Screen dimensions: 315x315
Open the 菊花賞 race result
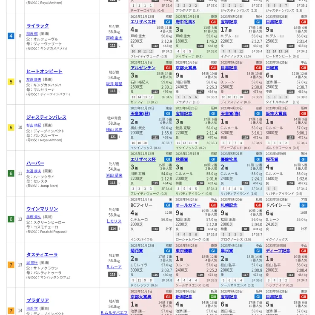pyautogui.click(x=137, y=251)
